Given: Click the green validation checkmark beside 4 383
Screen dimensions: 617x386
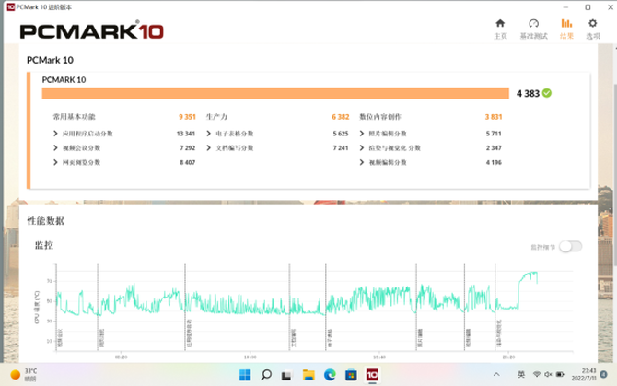Looking at the screenshot, I should click(x=547, y=93).
